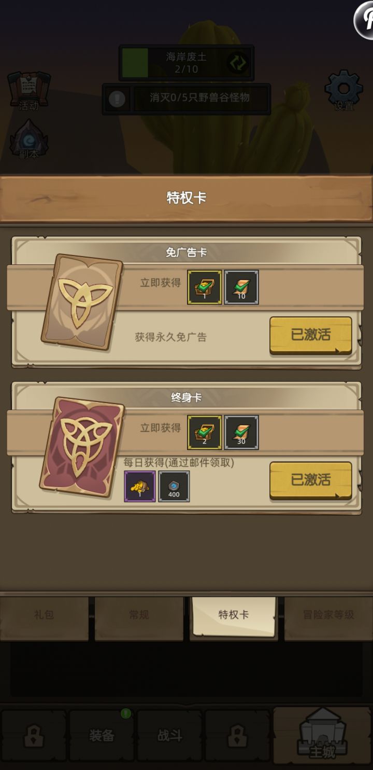
Task: Tap the exclamation quest icon
Action: coord(117,99)
